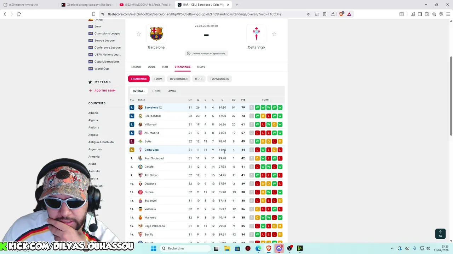Viewport: 453px width, 254px height.
Task: Favorite Barcelona with the star icon
Action: 139,34
